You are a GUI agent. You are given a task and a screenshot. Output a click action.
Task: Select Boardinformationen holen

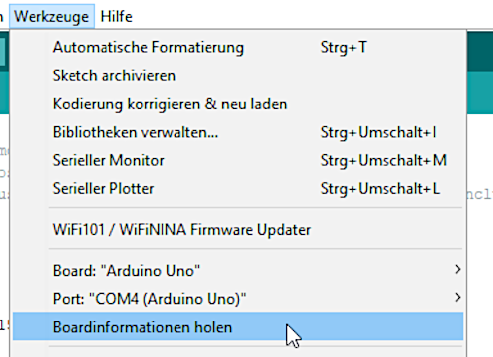click(142, 327)
